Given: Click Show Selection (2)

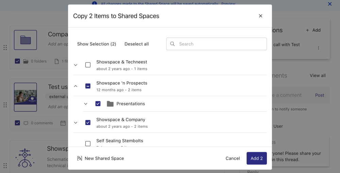Looking at the screenshot, I should (97, 44).
